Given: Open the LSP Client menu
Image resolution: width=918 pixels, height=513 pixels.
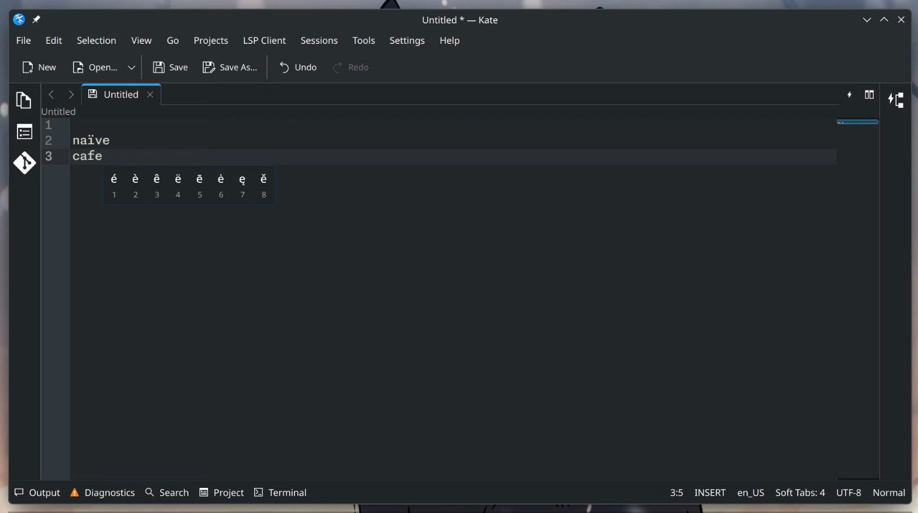Looking at the screenshot, I should point(264,40).
